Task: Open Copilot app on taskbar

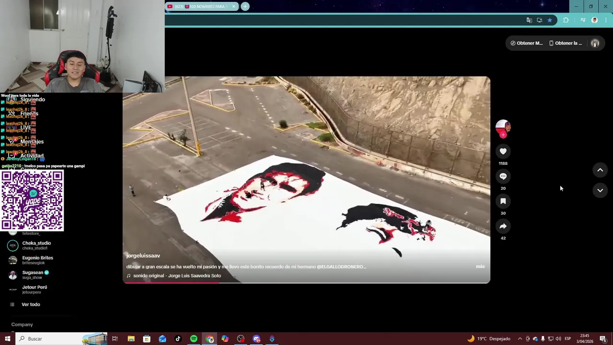Action: pyautogui.click(x=225, y=339)
